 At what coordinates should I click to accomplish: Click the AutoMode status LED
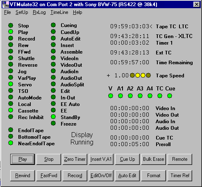(x=11, y=97)
